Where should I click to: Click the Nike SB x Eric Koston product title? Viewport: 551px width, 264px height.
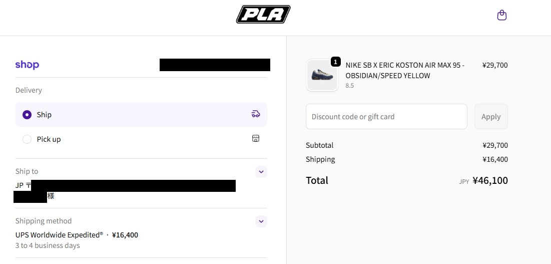coord(404,70)
